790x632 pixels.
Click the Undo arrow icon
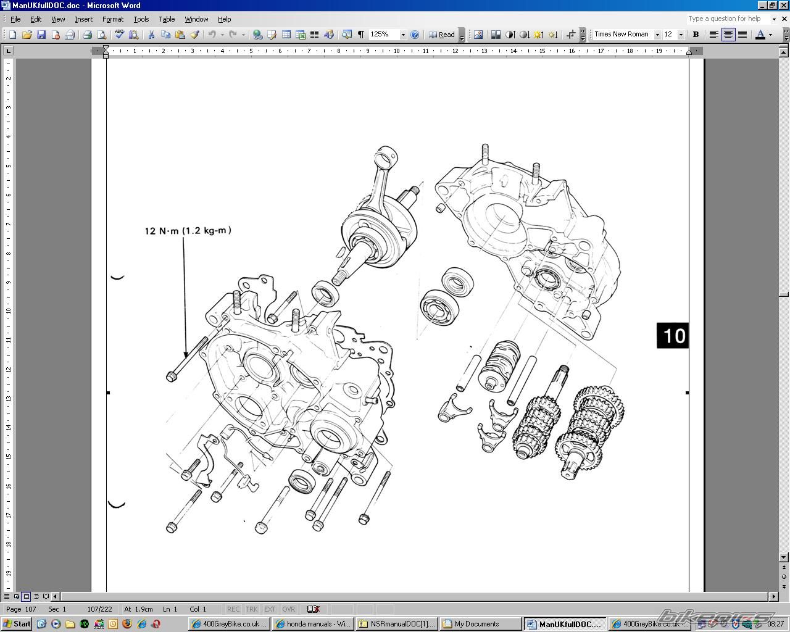212,35
